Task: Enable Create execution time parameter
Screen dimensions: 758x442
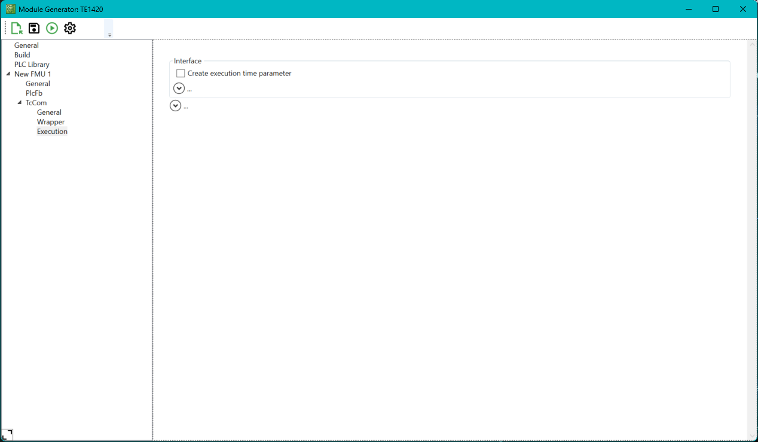Action: pos(181,73)
